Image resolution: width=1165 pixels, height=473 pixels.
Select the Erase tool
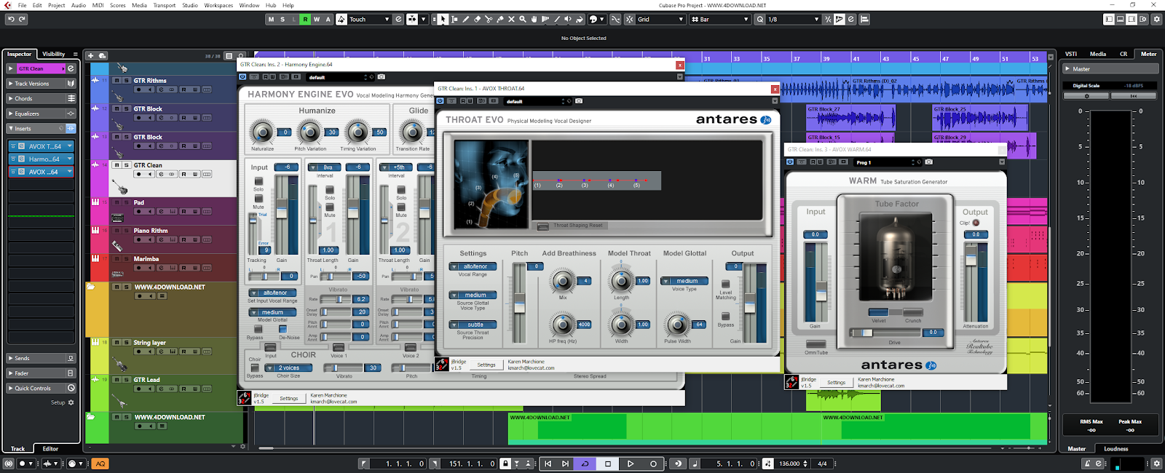click(x=477, y=19)
